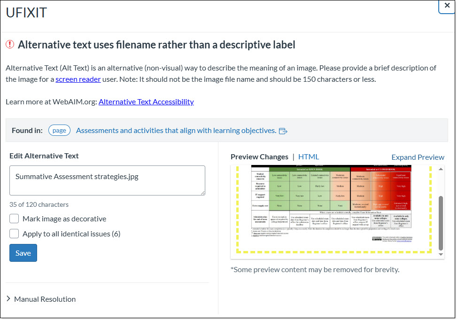
Task: Click into the Edit Alternative Text field
Action: pyautogui.click(x=107, y=180)
